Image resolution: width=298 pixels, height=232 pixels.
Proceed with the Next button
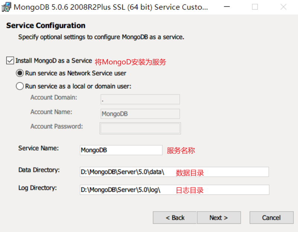tap(219, 217)
